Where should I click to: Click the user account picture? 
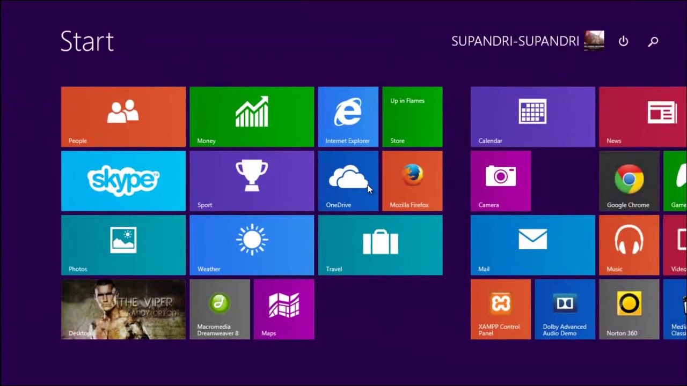click(594, 41)
